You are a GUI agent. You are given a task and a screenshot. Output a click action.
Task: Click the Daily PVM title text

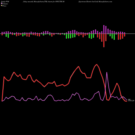tap(5, 2)
